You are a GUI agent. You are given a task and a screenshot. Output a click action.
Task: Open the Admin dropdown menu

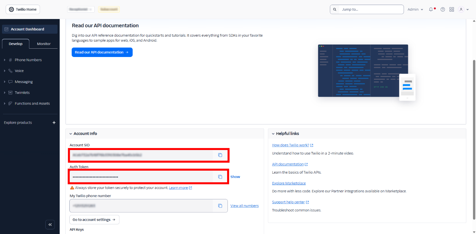click(x=415, y=9)
